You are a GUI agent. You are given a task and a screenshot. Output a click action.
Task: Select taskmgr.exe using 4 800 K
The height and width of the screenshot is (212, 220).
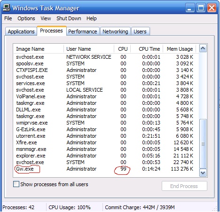104,103
